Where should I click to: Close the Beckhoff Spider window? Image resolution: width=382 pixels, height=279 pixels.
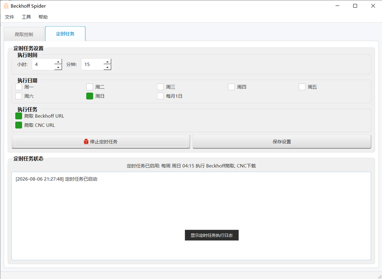[x=373, y=6]
